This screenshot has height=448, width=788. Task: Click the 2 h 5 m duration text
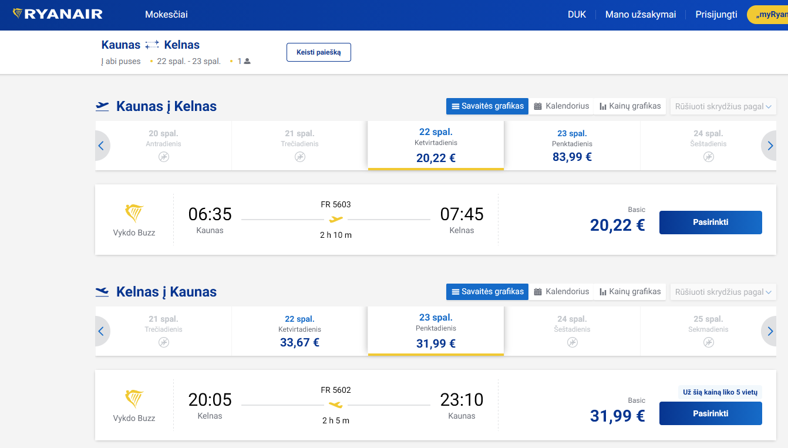click(336, 420)
